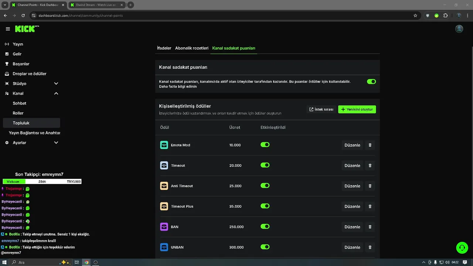The width and height of the screenshot is (473, 266).
Task: Open the hamburger sidebar menu
Action: pos(8,29)
